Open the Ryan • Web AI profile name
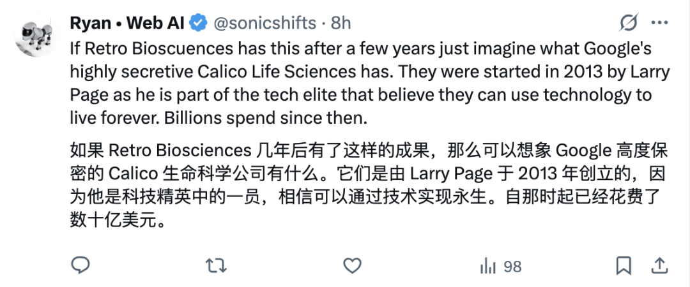The height and width of the screenshot is (287, 690). tap(127, 24)
